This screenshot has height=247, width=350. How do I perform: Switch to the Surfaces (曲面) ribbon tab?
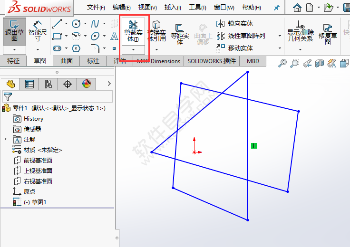coord(66,61)
